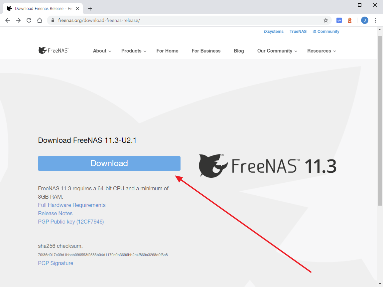The height and width of the screenshot is (287, 383).
Task: Reload the page with the refresh icon
Action: 29,20
